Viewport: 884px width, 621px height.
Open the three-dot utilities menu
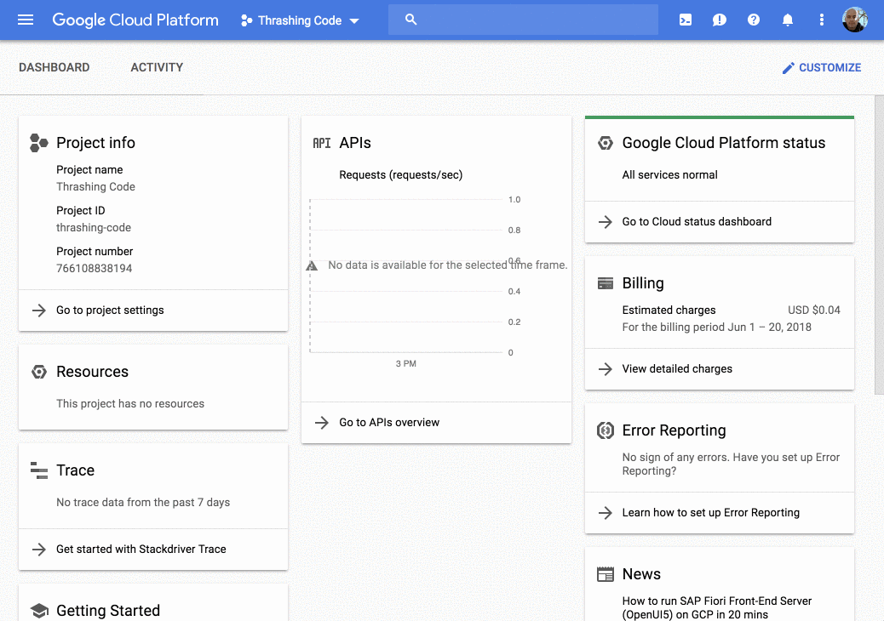(x=822, y=20)
